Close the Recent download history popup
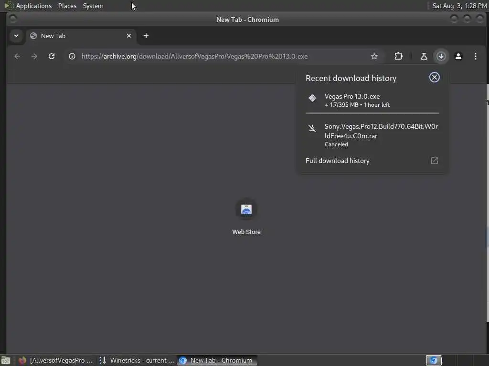The width and height of the screenshot is (489, 366). 435,78
